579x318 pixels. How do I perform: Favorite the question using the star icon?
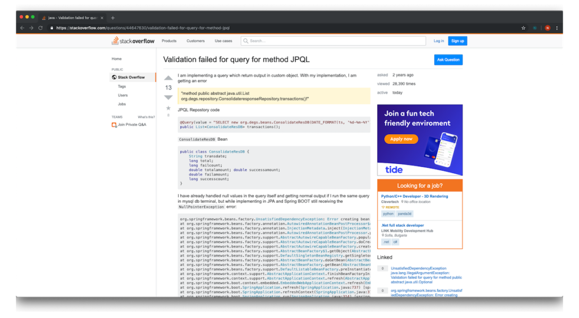[168, 107]
